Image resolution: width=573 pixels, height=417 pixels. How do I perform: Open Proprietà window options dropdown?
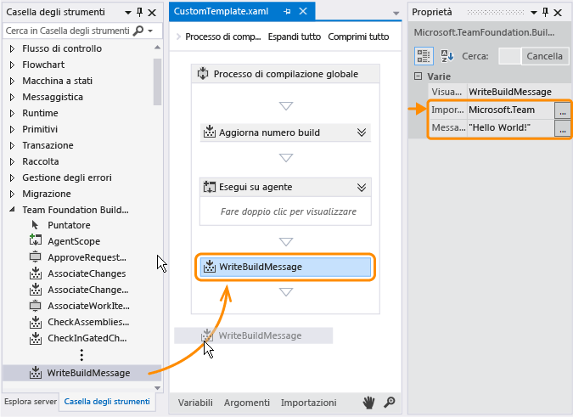point(534,13)
